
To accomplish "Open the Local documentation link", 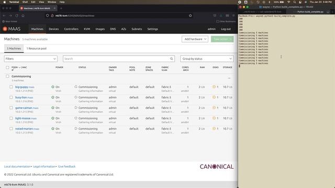I will (17, 167).
